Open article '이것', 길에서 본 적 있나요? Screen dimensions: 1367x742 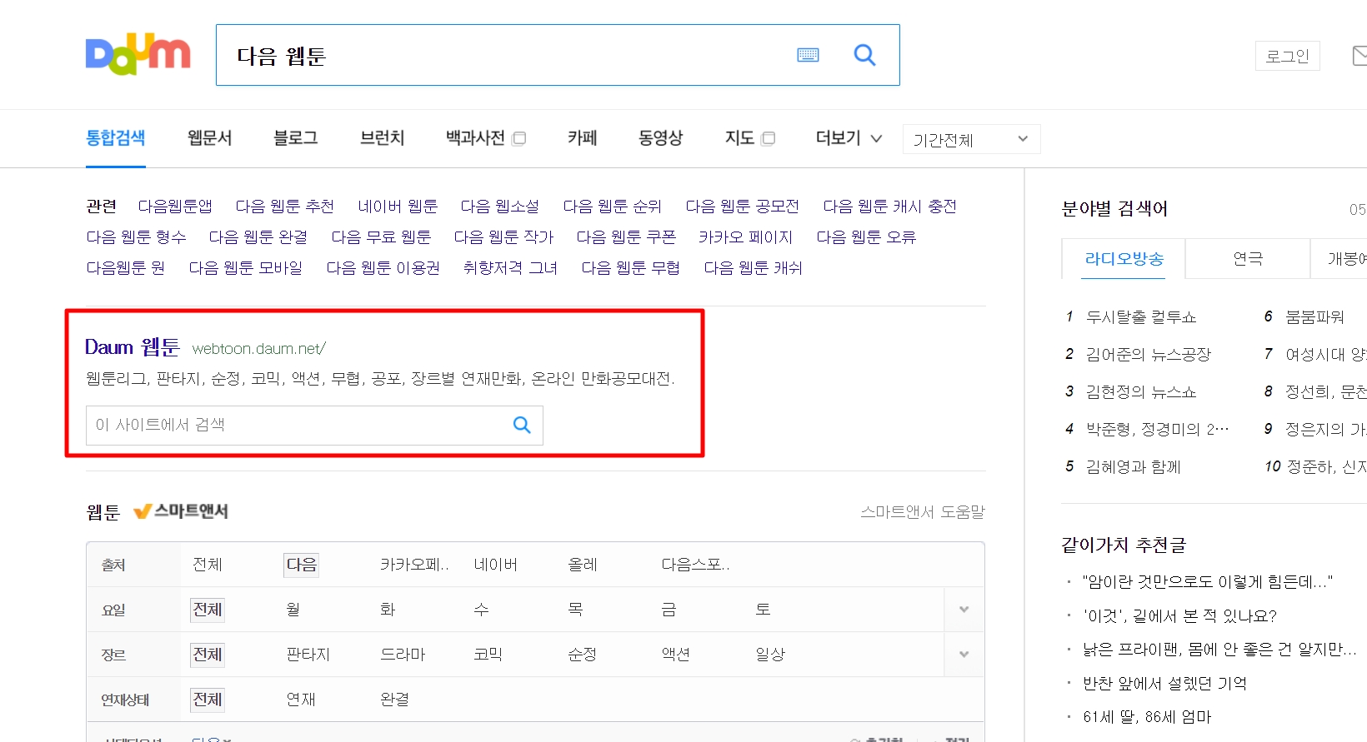[x=1179, y=616]
